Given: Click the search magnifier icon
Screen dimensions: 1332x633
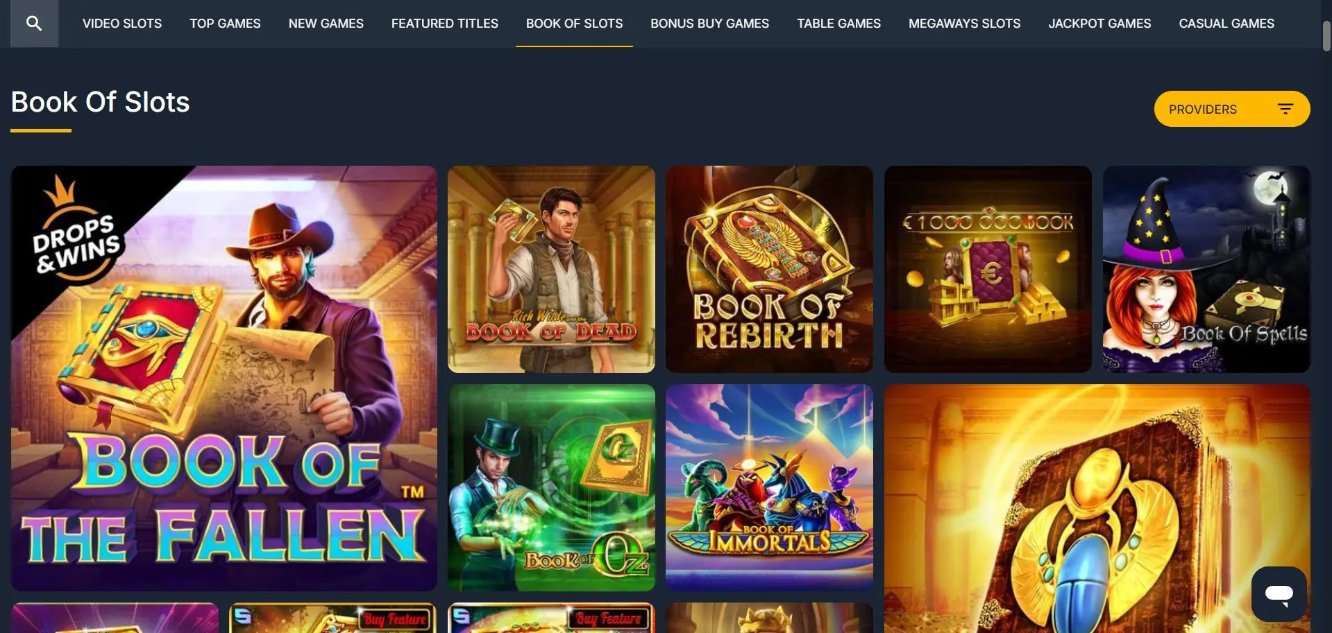Looking at the screenshot, I should [34, 24].
